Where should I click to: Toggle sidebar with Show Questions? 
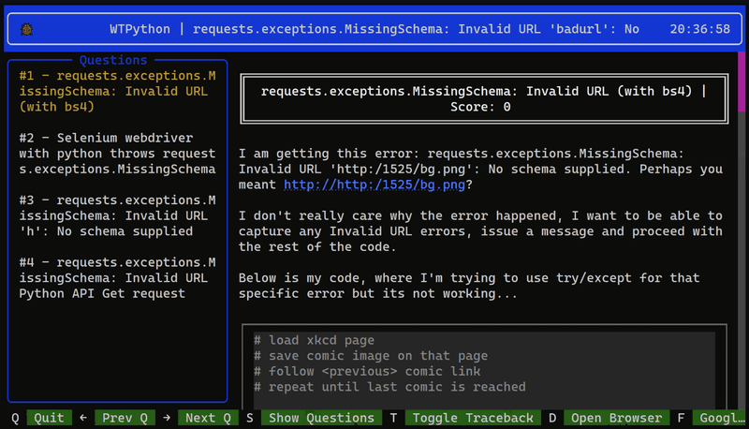click(x=321, y=418)
